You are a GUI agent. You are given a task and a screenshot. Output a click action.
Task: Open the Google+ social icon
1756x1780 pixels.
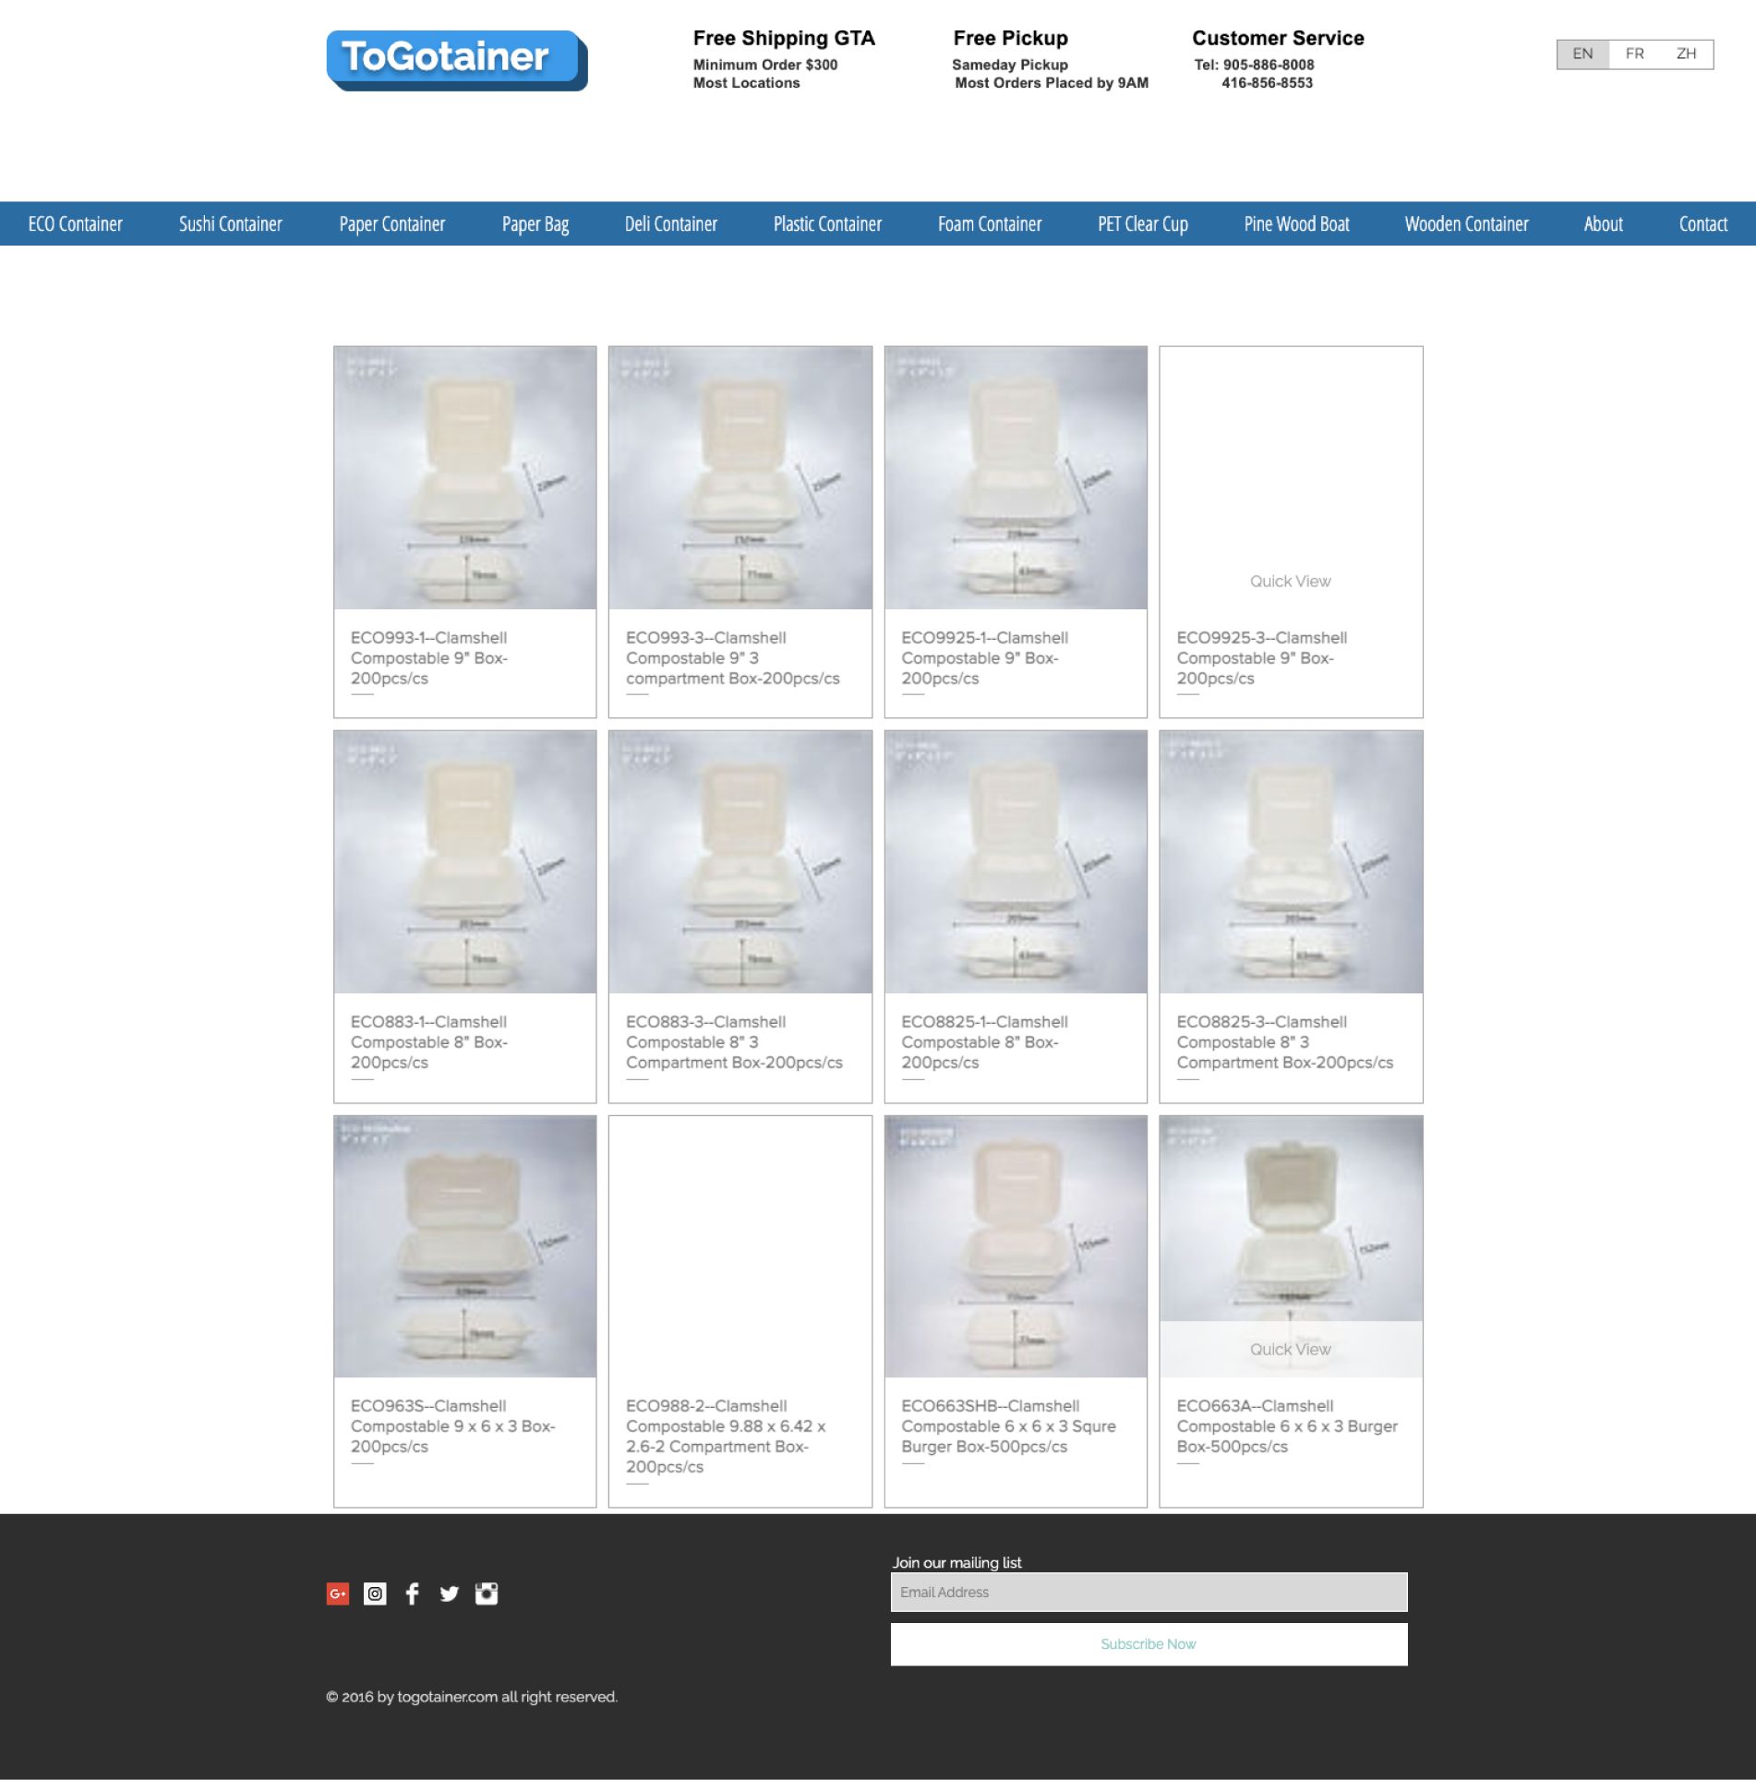pos(338,1594)
